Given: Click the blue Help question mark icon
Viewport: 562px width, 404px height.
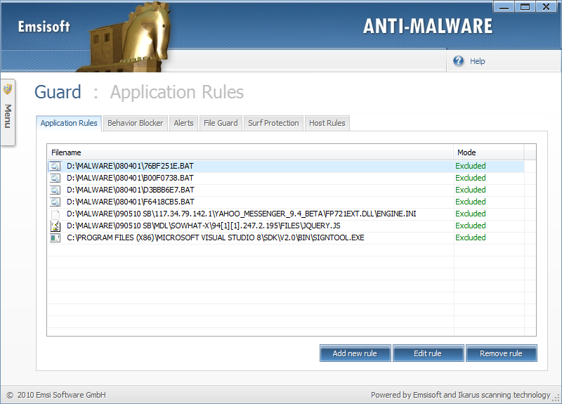Looking at the screenshot, I should (458, 61).
